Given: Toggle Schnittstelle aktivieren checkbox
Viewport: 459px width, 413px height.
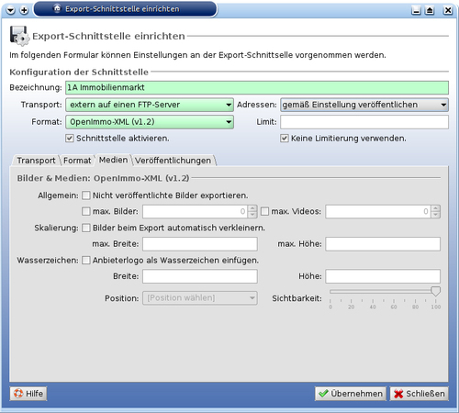Looking at the screenshot, I should [x=70, y=139].
